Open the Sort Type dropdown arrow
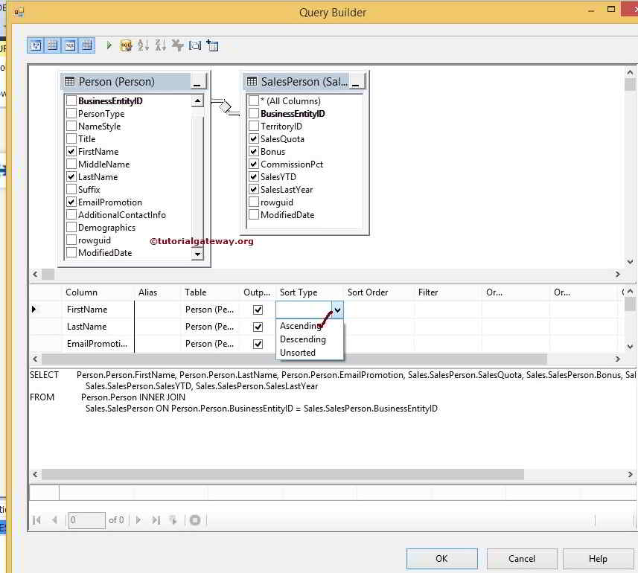The image size is (638, 573). tap(339, 309)
